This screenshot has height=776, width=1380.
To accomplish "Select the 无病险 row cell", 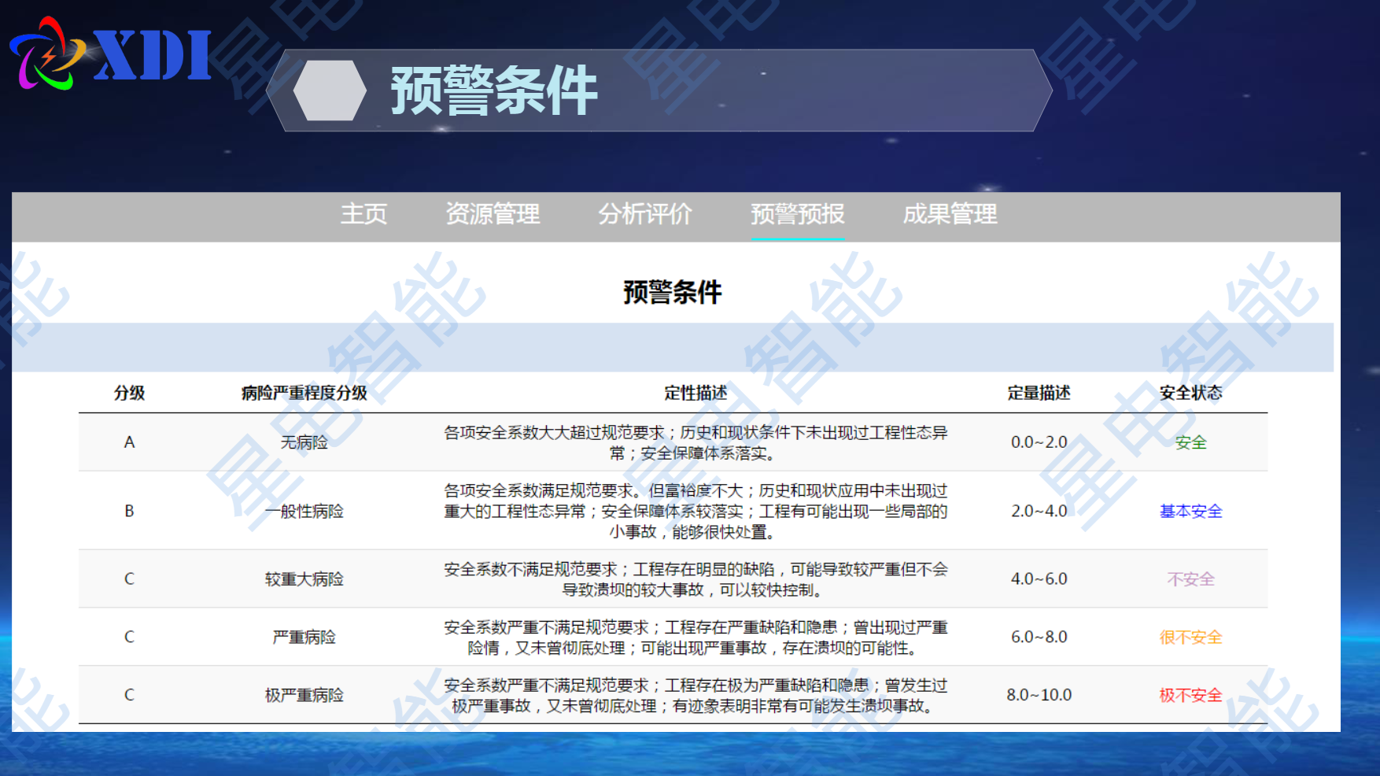I will (304, 442).
